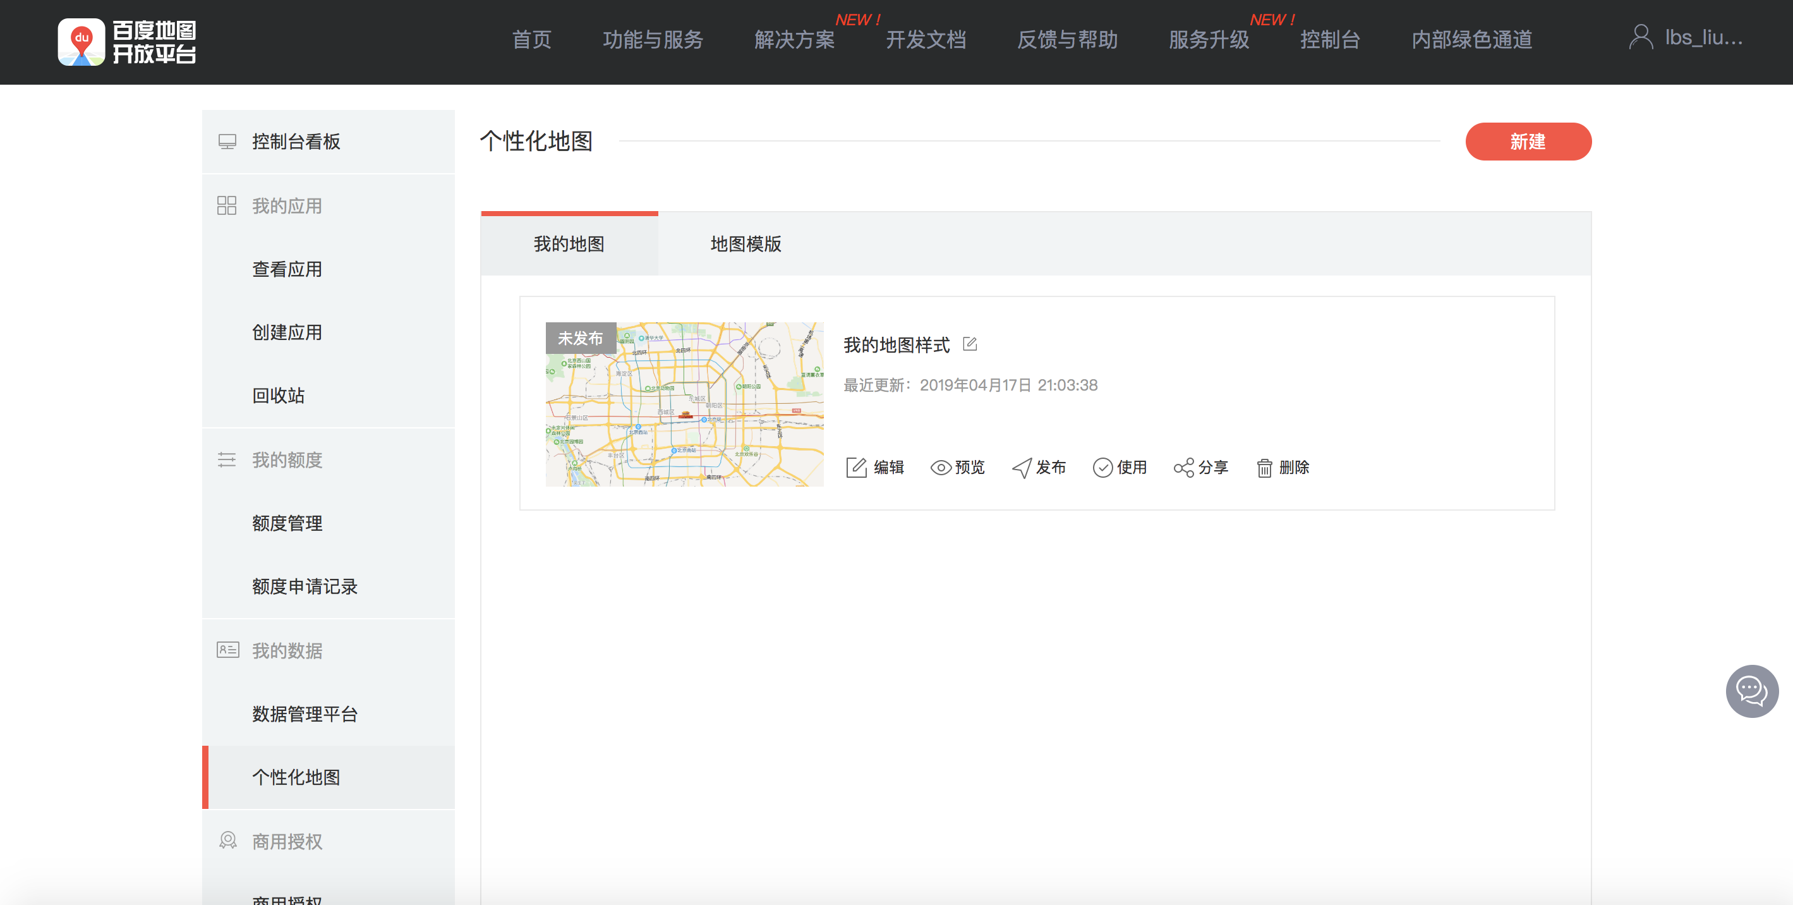Click the Beijing map thumbnail
The image size is (1793, 905).
[x=684, y=405]
